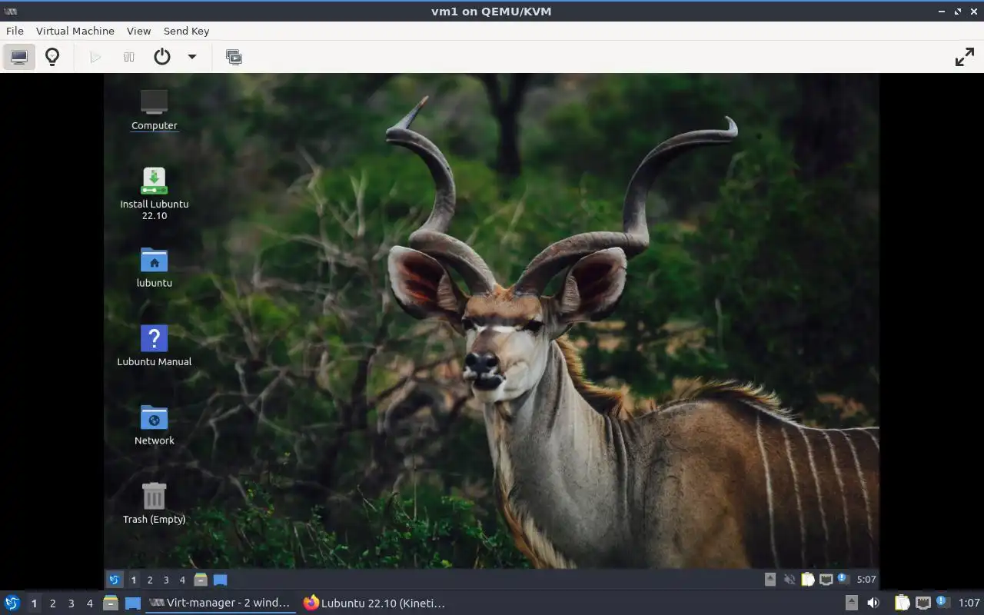Open host network connection tray icon
The image size is (984, 615).
click(x=923, y=603)
